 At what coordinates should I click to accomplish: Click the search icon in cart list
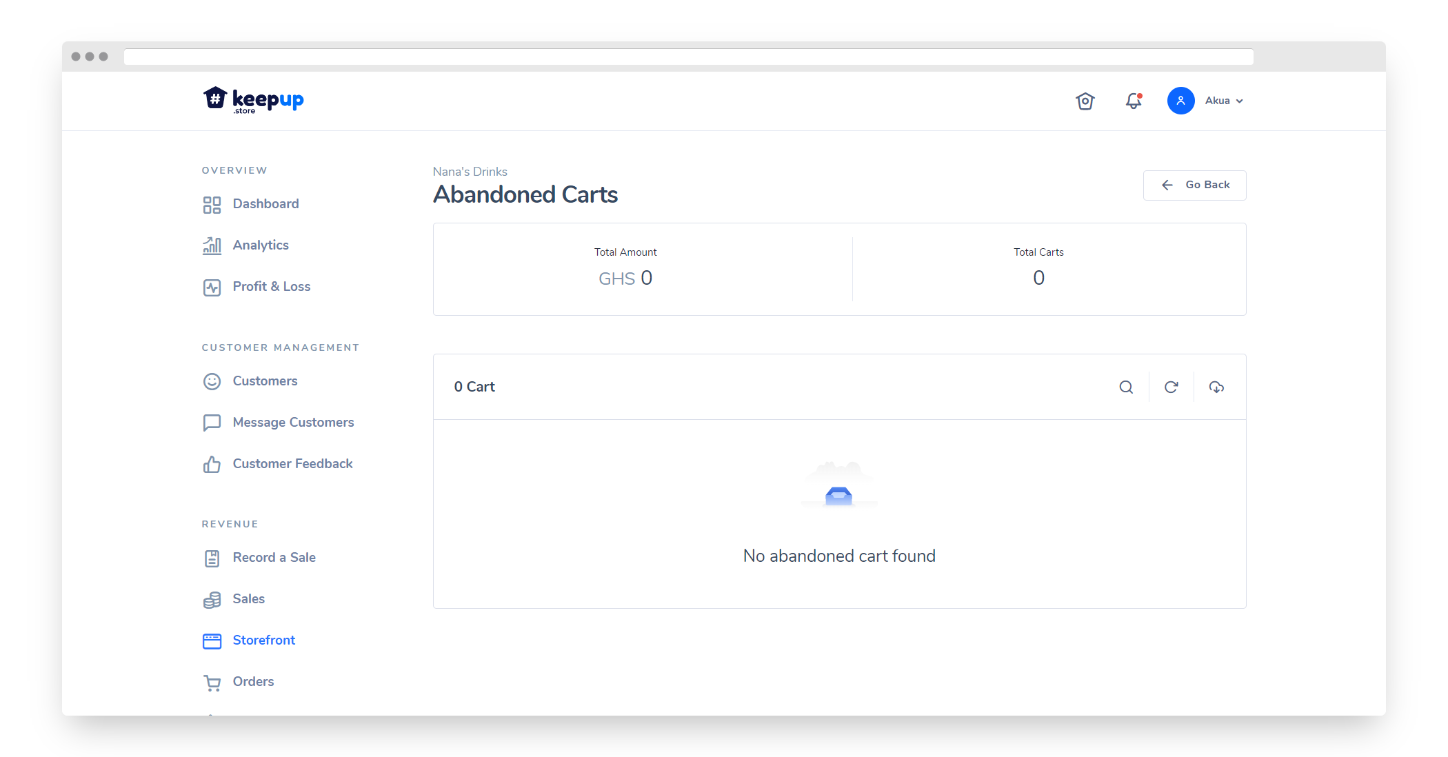(1126, 387)
